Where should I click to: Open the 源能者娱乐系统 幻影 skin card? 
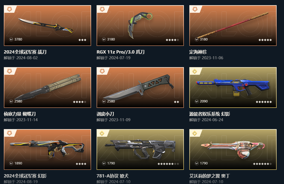(x=233, y=88)
